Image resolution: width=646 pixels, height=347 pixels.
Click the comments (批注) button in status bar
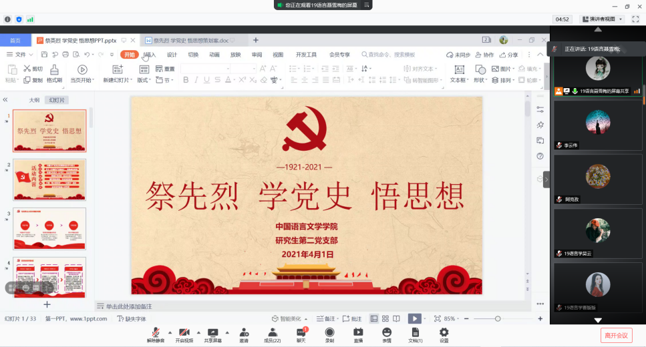(352, 318)
